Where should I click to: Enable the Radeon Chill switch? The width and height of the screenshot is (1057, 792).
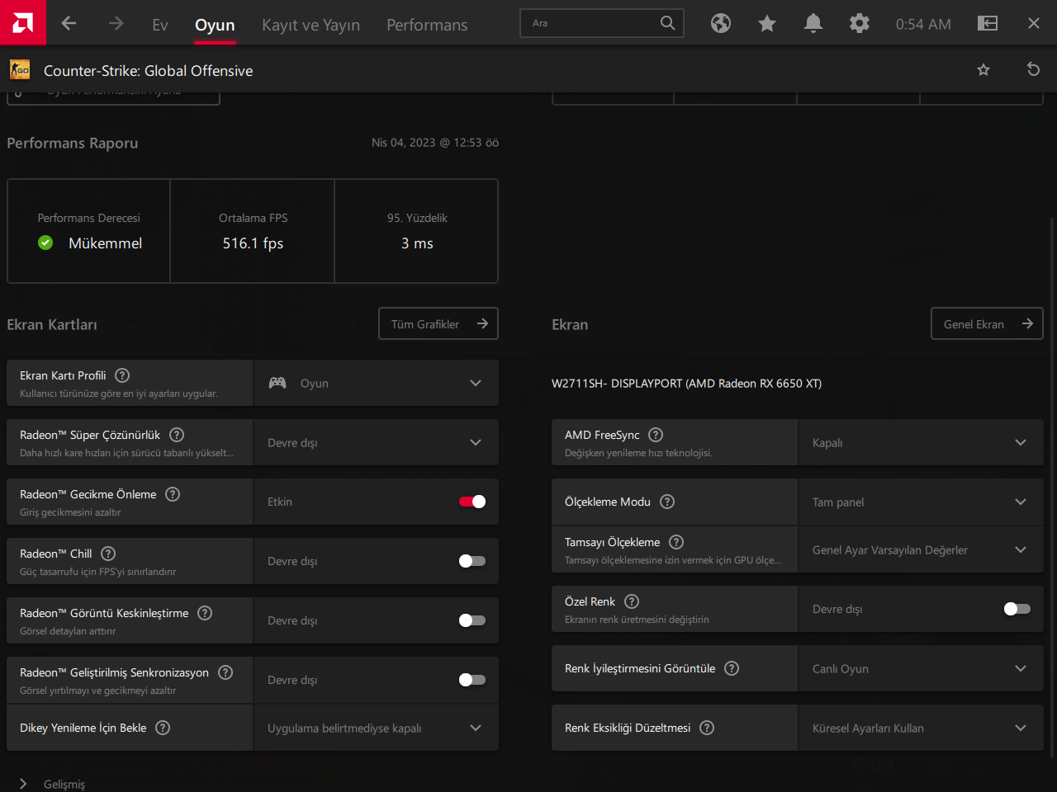point(472,561)
